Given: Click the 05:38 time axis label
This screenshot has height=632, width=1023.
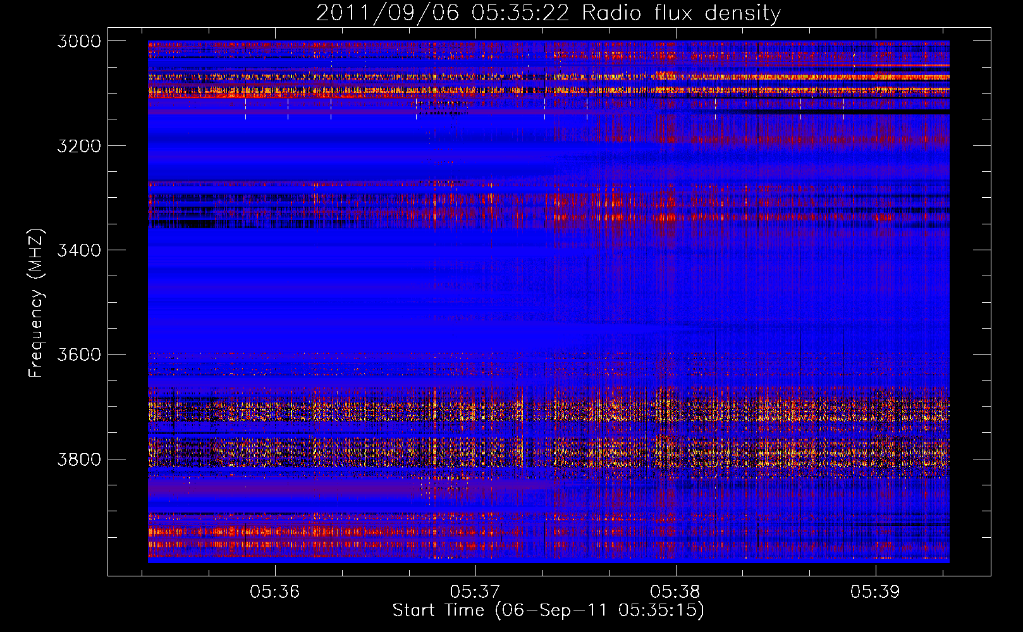Looking at the screenshot, I should point(675,592).
